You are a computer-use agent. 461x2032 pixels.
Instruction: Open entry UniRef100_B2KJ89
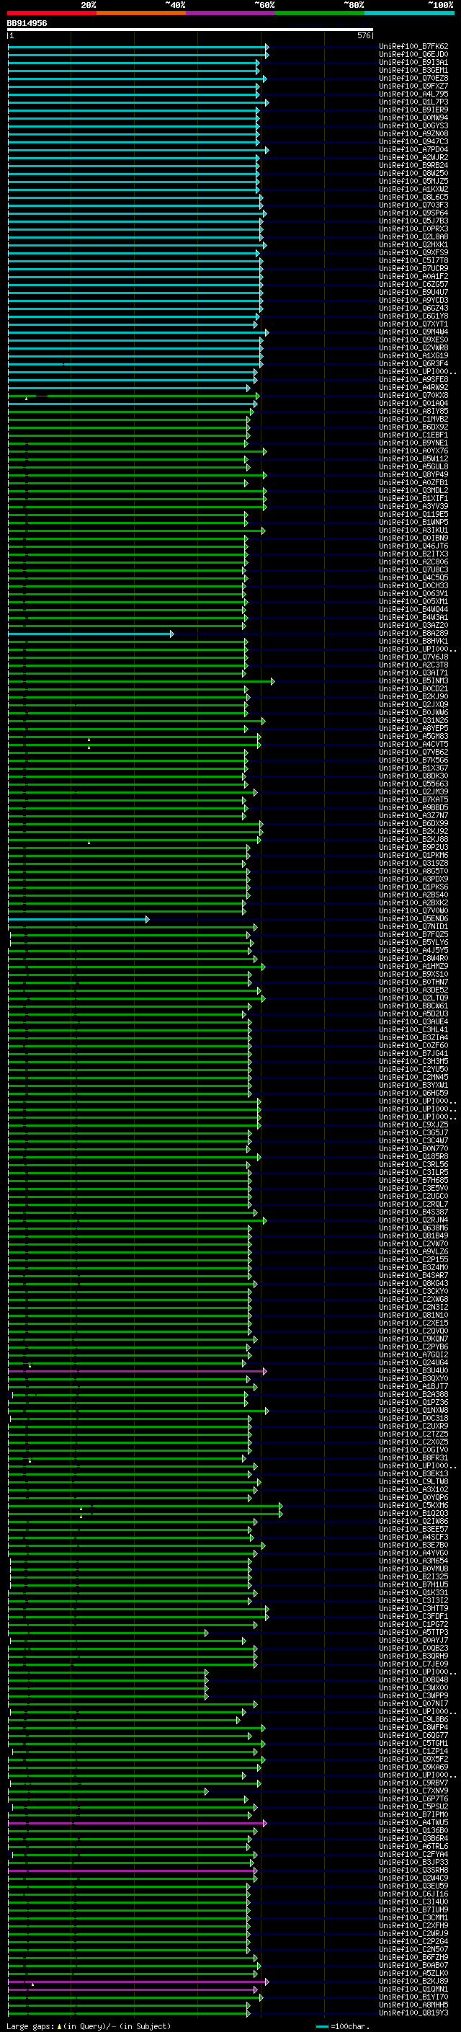[413, 1982]
